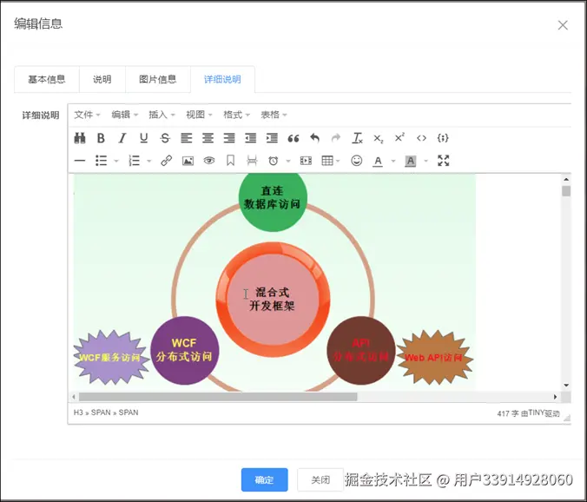
Task: Click the 关闭 button
Action: (x=320, y=479)
